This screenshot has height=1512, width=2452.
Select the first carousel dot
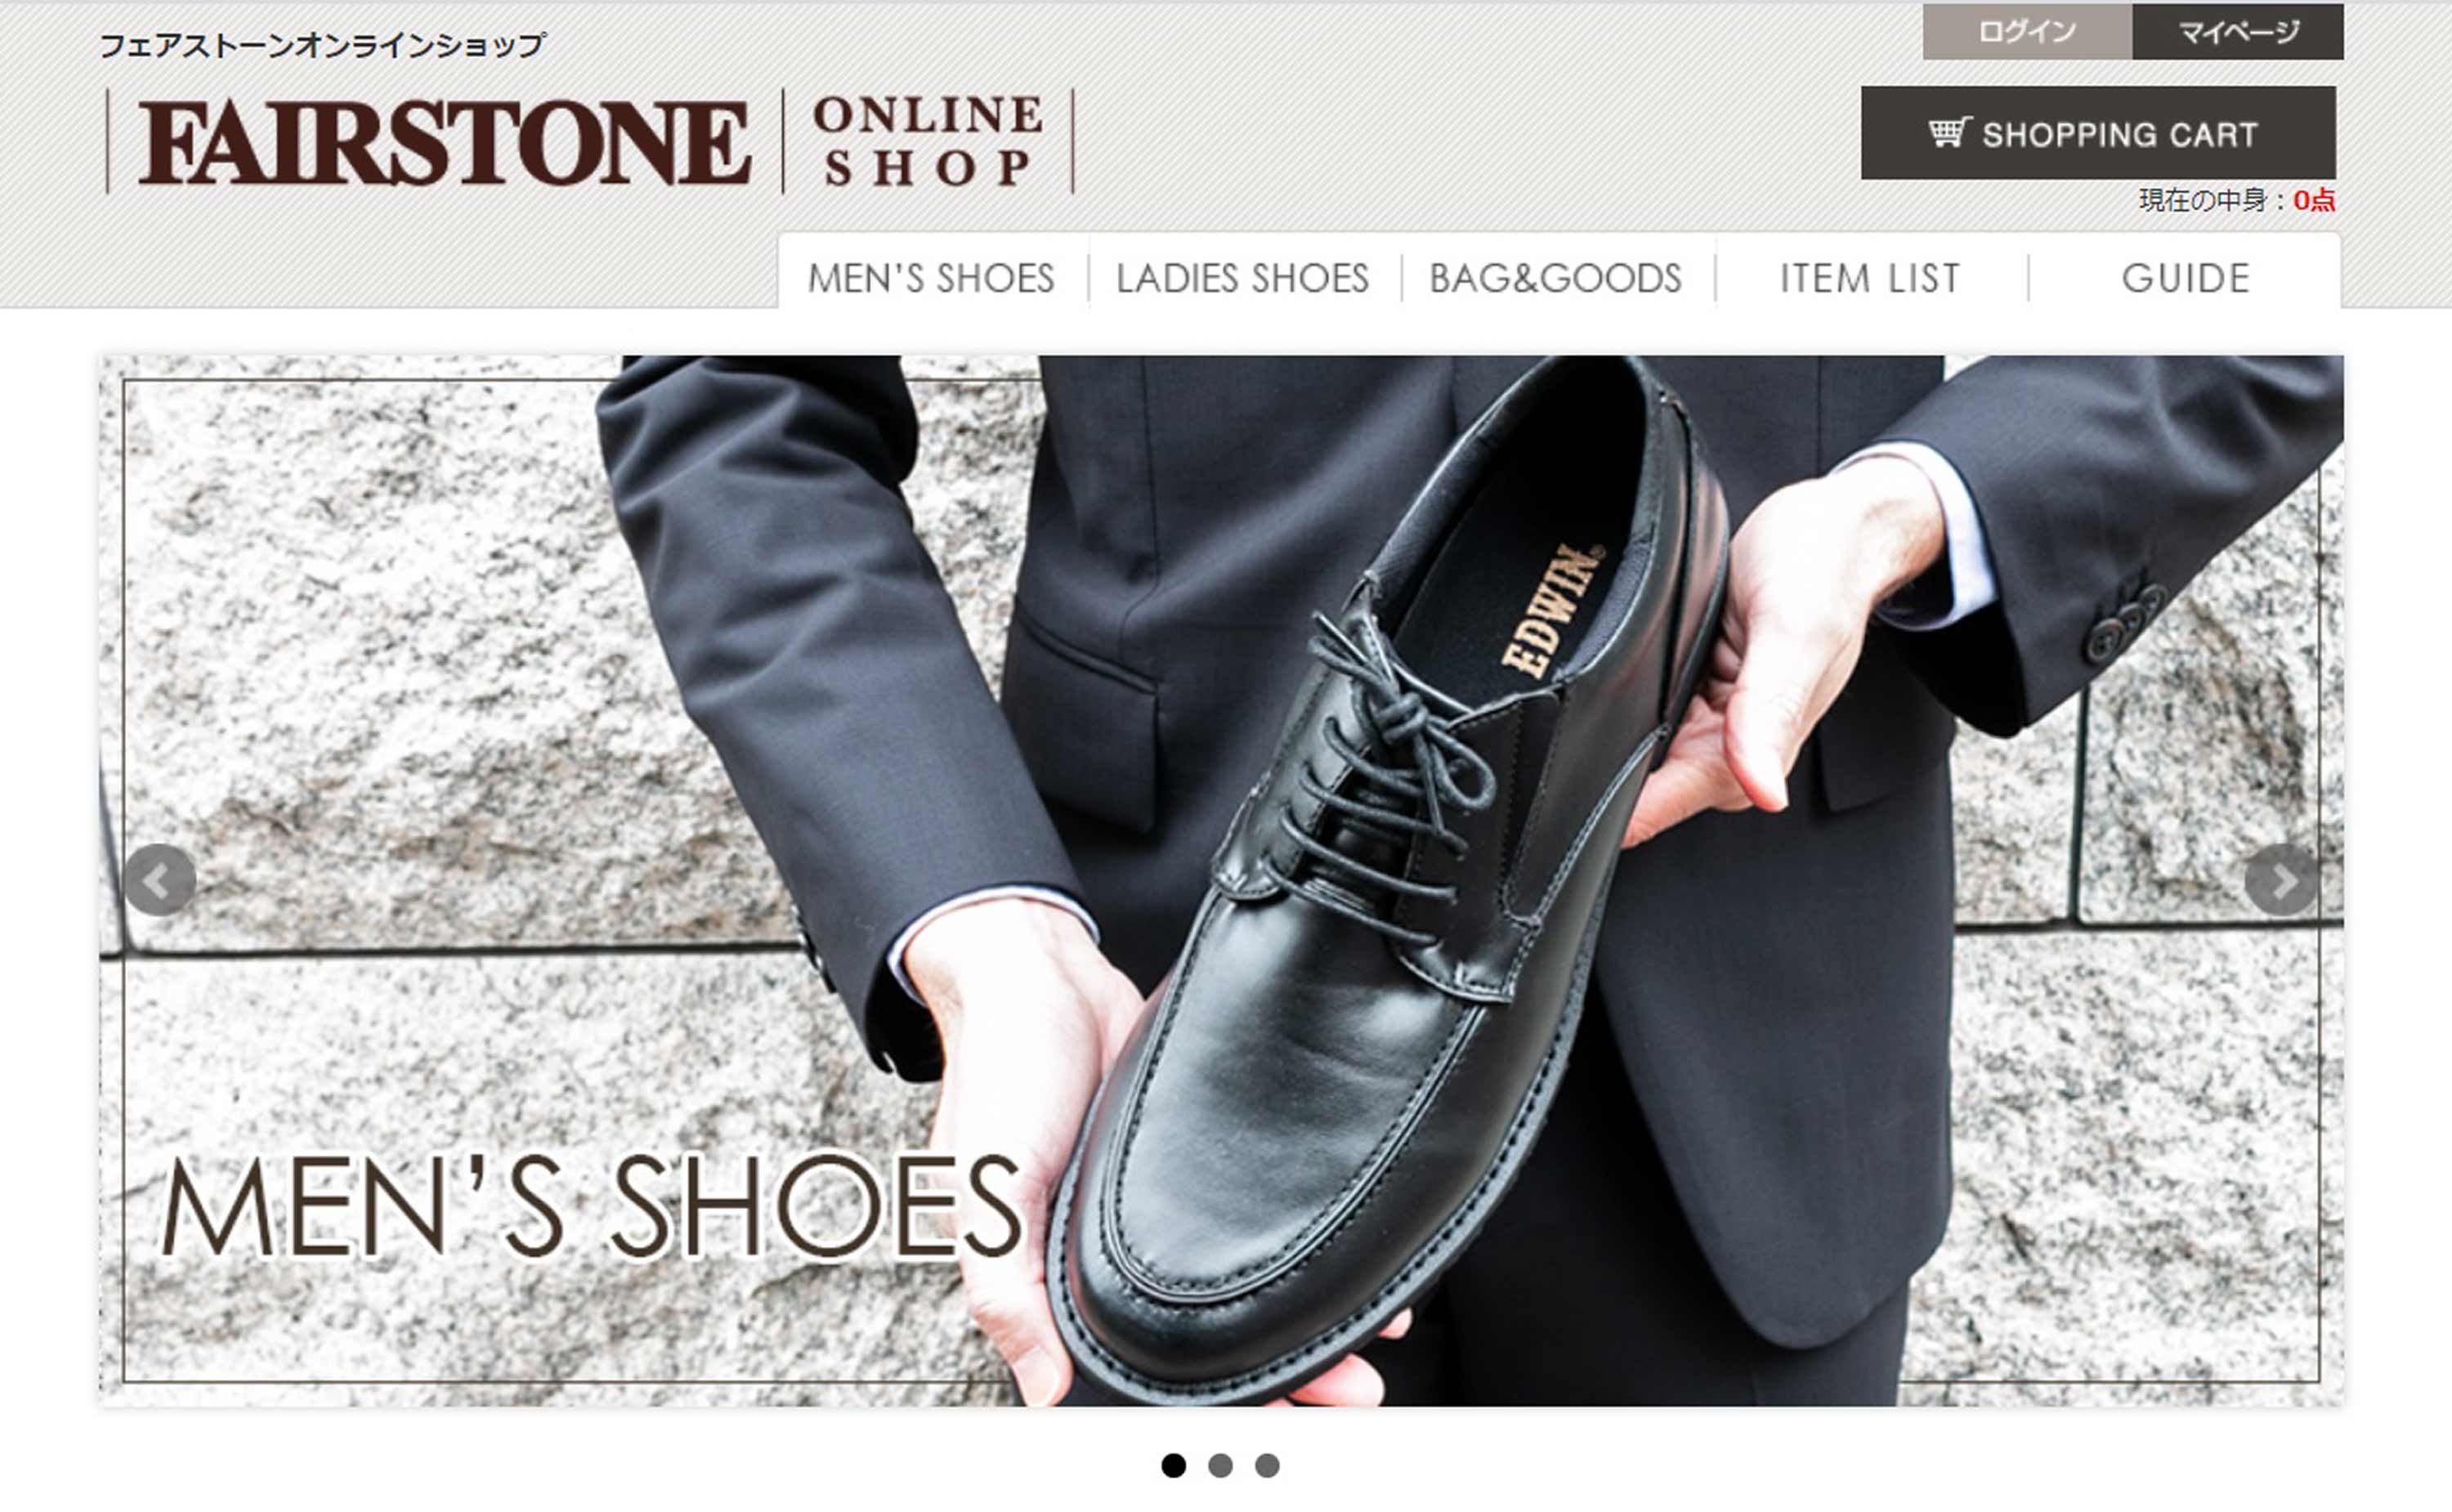tap(1174, 1465)
